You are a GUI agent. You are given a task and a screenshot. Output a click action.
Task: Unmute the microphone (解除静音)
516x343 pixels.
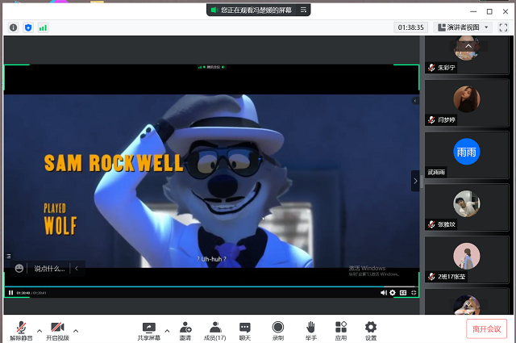click(x=21, y=328)
